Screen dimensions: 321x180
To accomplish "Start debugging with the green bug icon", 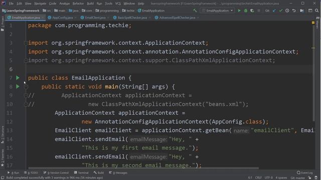I will [246, 10].
